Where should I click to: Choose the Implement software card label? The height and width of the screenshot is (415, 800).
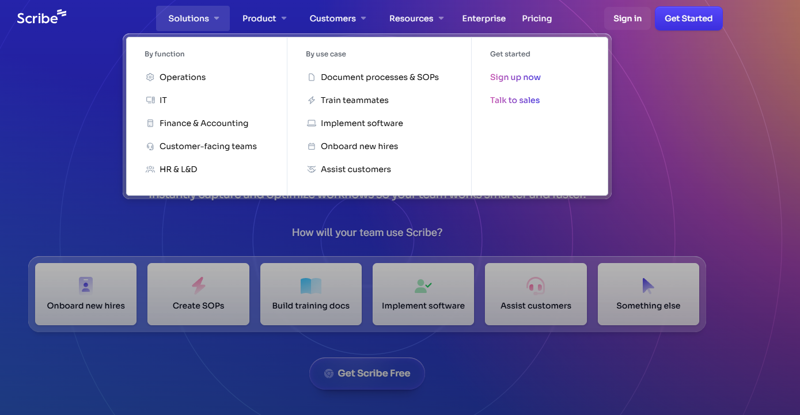point(423,306)
